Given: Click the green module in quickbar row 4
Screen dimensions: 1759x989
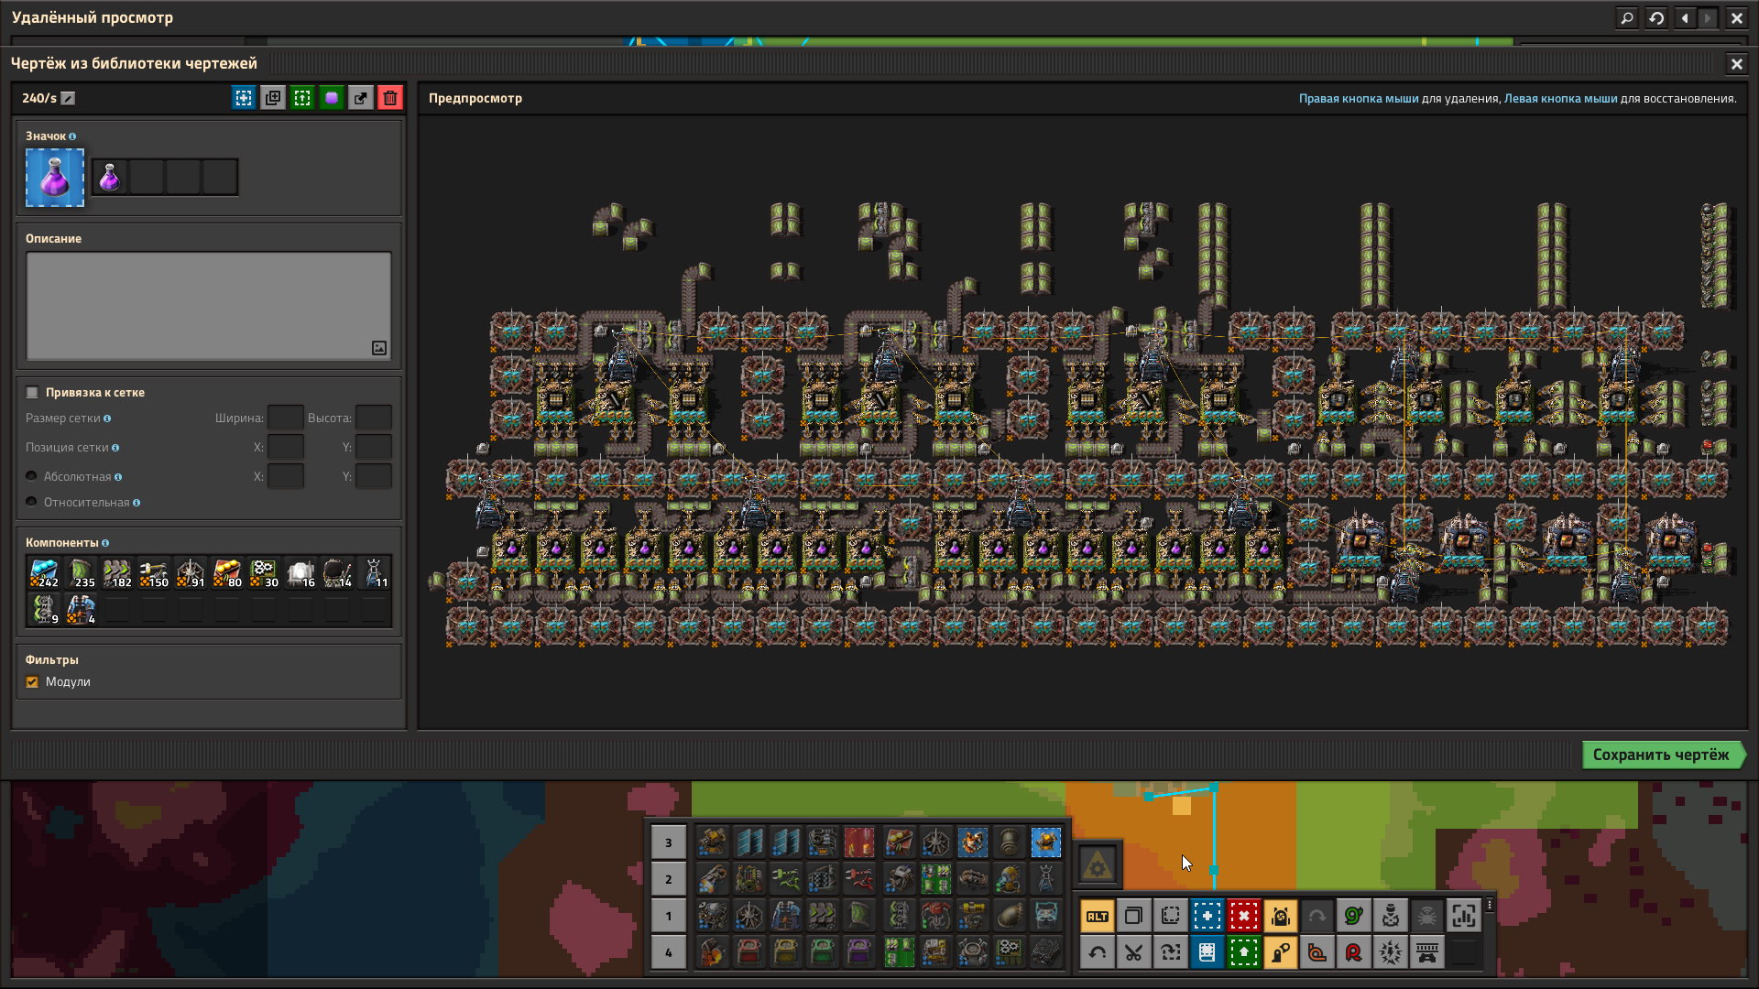Looking at the screenshot, I should point(823,952).
